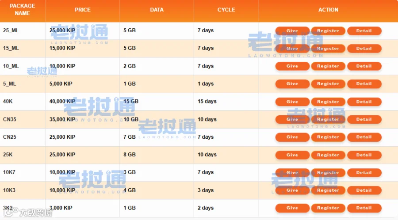View Detail of the CN35 package
Image resolution: width=398 pixels, height=220 pixels.
[364, 119]
